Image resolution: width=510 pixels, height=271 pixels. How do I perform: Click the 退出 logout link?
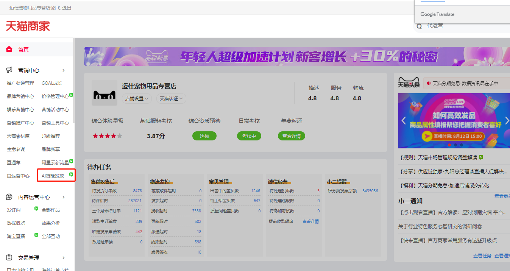pyautogui.click(x=67, y=8)
